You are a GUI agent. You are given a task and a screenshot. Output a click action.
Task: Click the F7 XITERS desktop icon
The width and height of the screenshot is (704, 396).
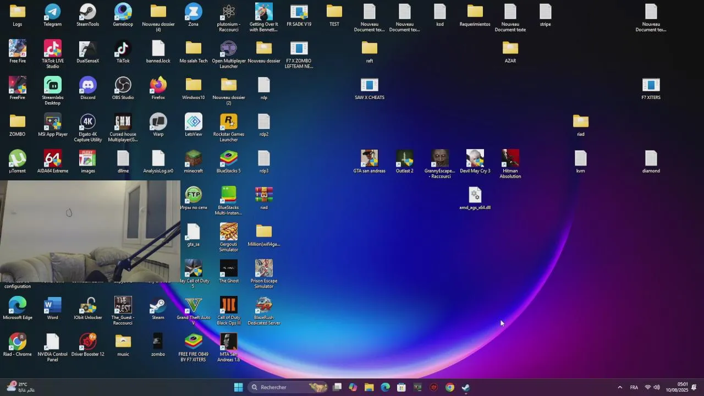tap(651, 88)
